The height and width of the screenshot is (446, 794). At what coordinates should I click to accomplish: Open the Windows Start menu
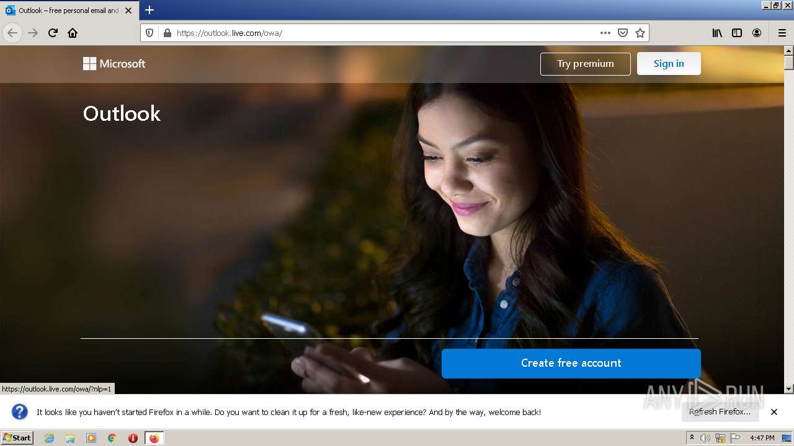coord(17,438)
